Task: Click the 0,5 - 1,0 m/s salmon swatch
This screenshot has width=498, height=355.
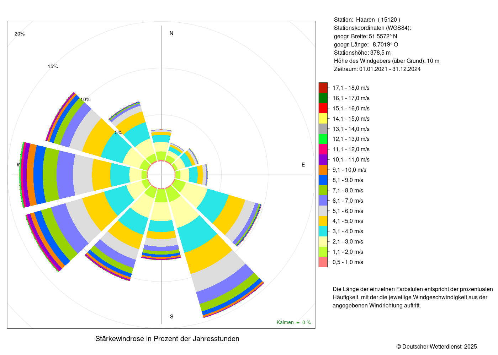Action: click(x=323, y=262)
